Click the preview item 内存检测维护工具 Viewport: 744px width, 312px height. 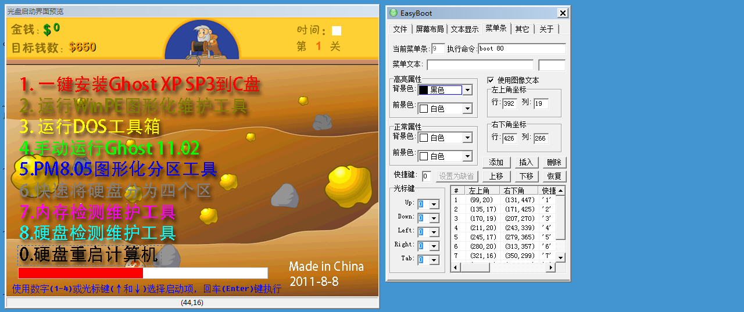[98, 211]
